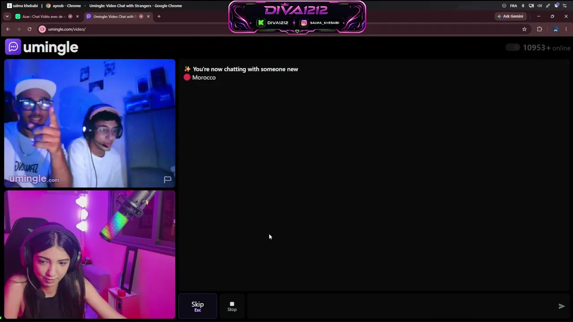The image size is (573, 322).
Task: Bookmark this page with the star icon
Action: point(524,29)
